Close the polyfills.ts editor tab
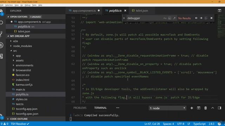 click(x=125, y=10)
